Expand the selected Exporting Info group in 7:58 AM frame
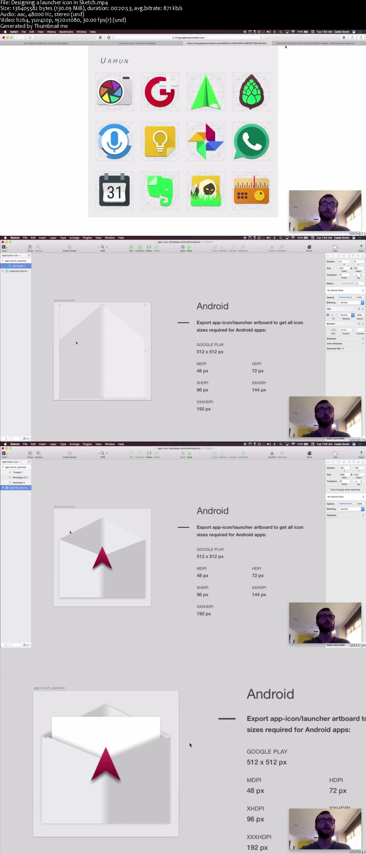This screenshot has height=854, width=366. pyautogui.click(x=3, y=488)
